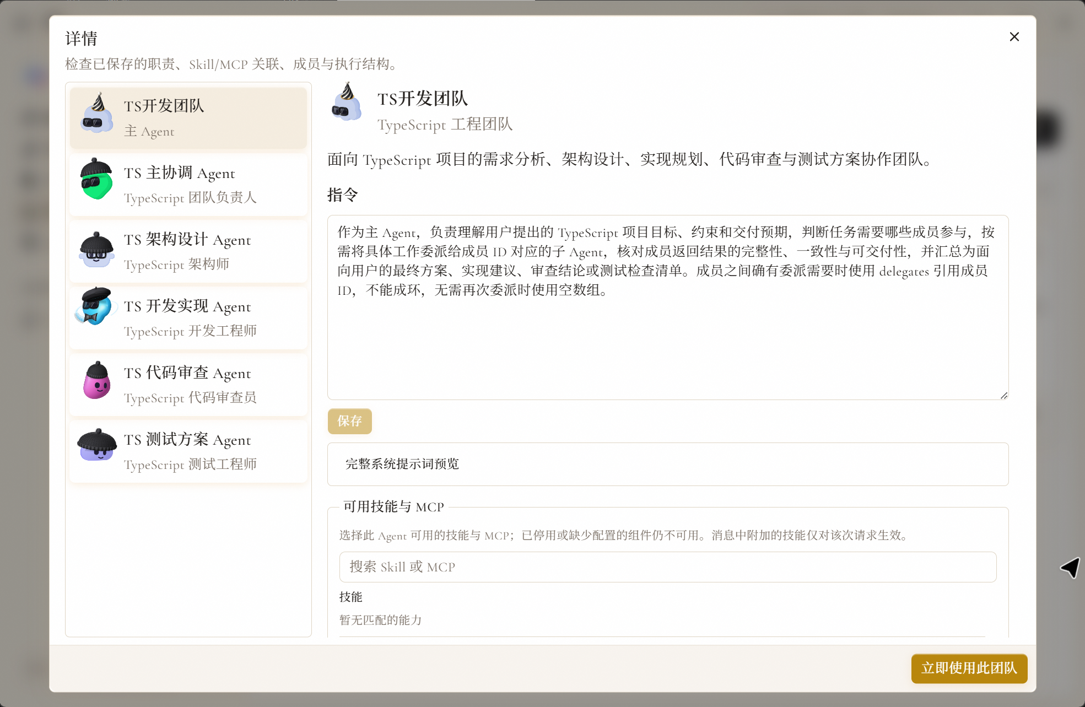Viewport: 1085px width, 707px height.
Task: Click the green TS 主协调 Agent avatar
Action: 96,180
